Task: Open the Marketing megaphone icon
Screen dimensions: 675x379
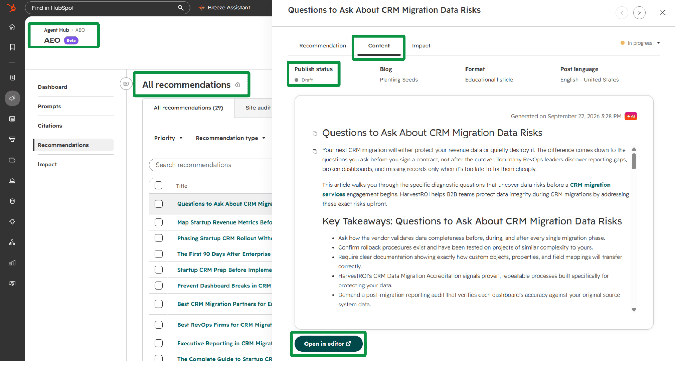Action: click(12, 98)
